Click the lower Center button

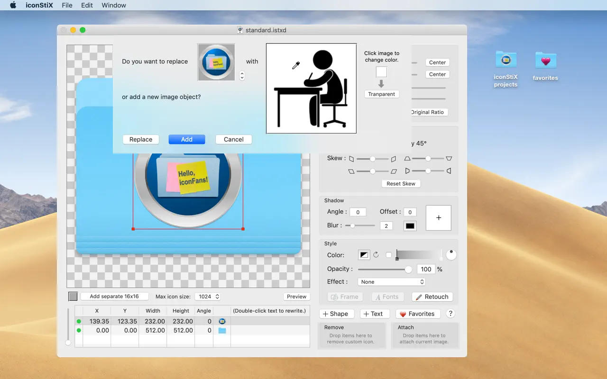click(x=437, y=74)
